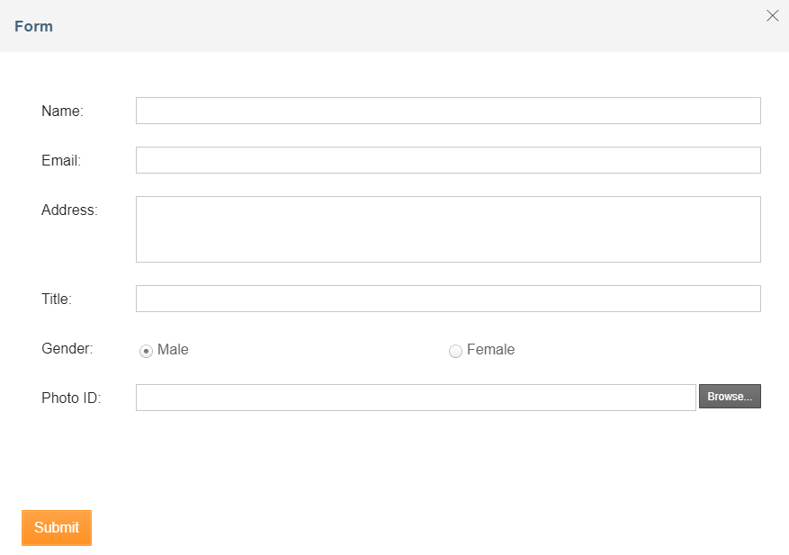The width and height of the screenshot is (789, 555).
Task: Click the "Name:" field label
Action: (62, 112)
